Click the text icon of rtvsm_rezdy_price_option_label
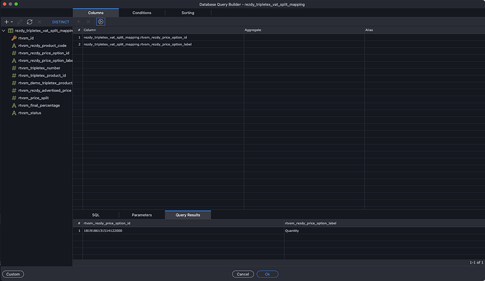This screenshot has height=281, width=485. [14, 60]
